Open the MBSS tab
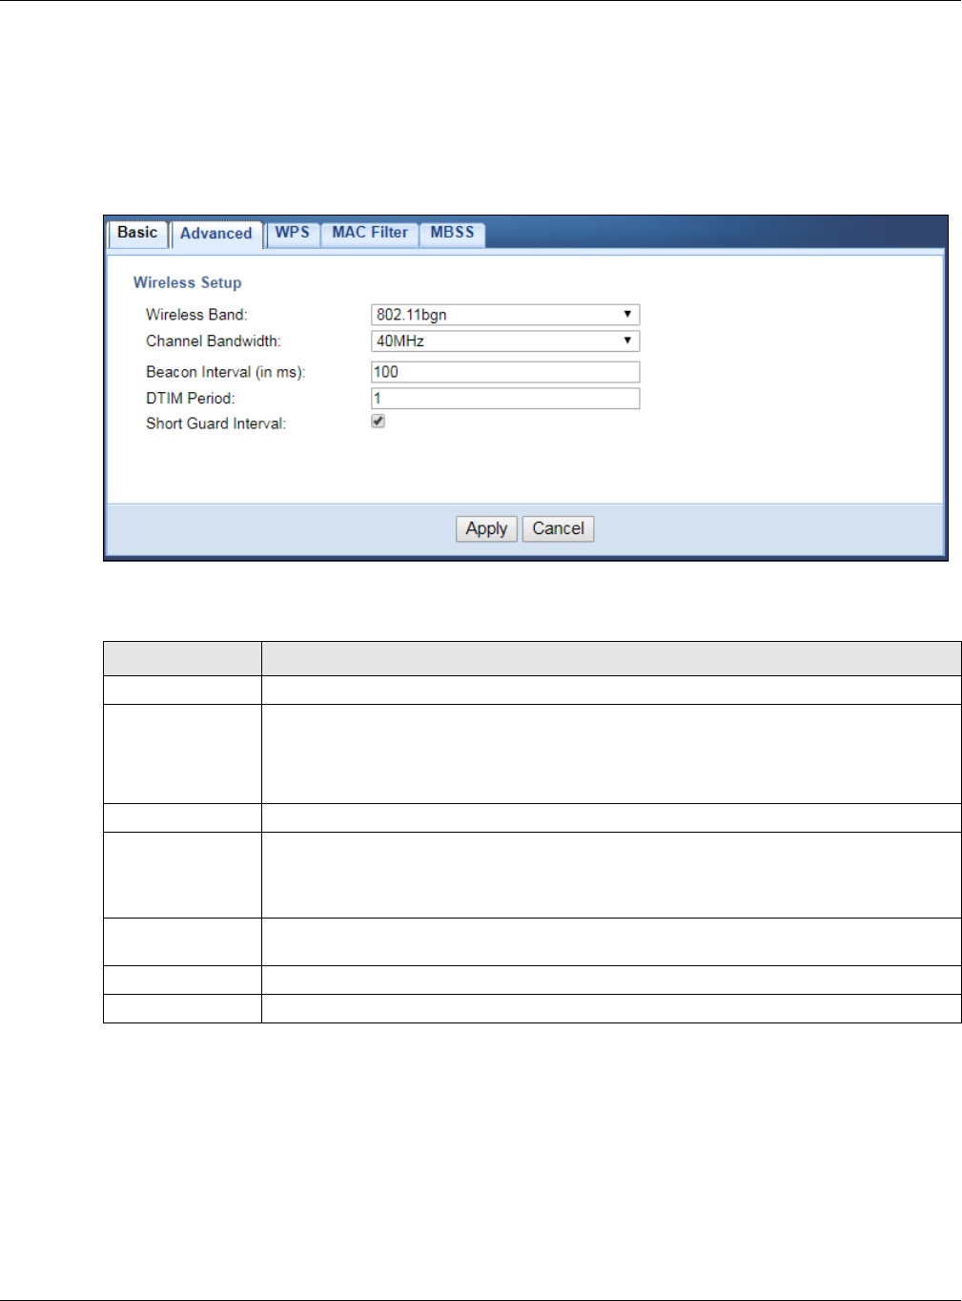Image resolution: width=962 pixels, height=1301 pixels. pos(452,234)
